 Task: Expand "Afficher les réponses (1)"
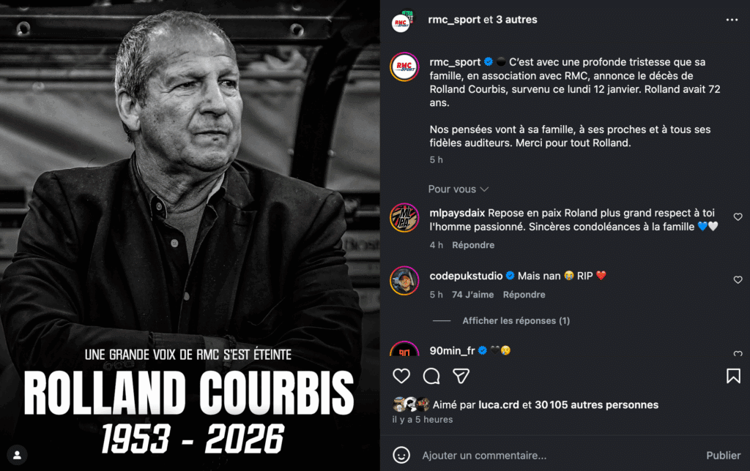(516, 321)
